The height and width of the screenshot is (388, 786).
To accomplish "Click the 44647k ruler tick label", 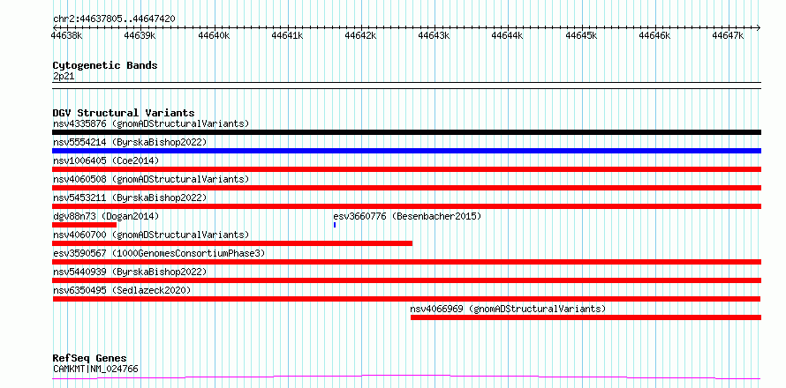I will coord(729,35).
